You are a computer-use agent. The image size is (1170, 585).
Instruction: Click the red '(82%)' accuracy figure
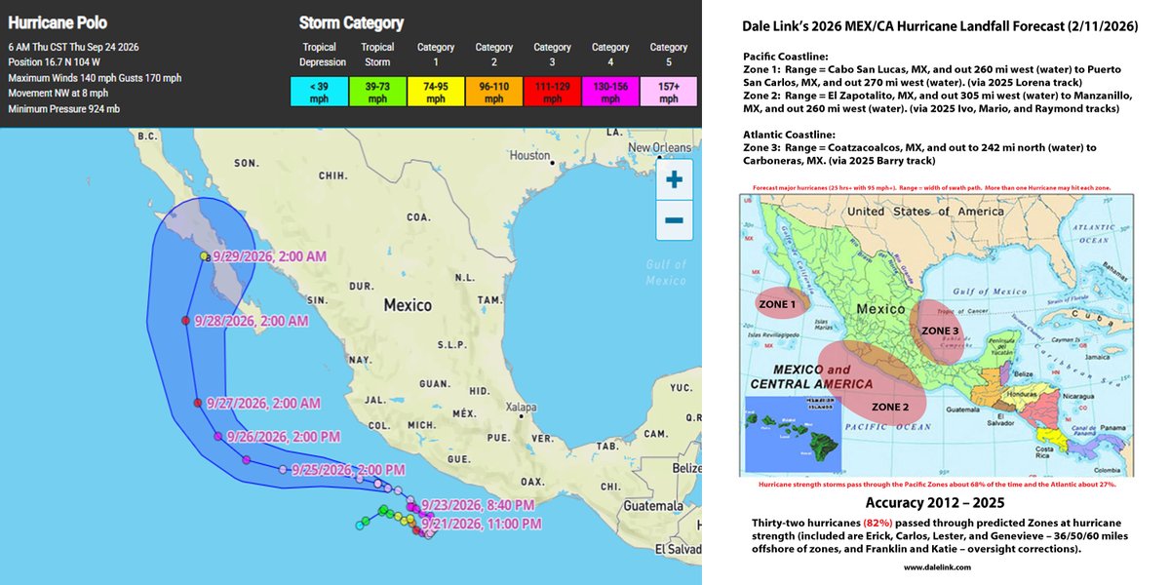(879, 525)
